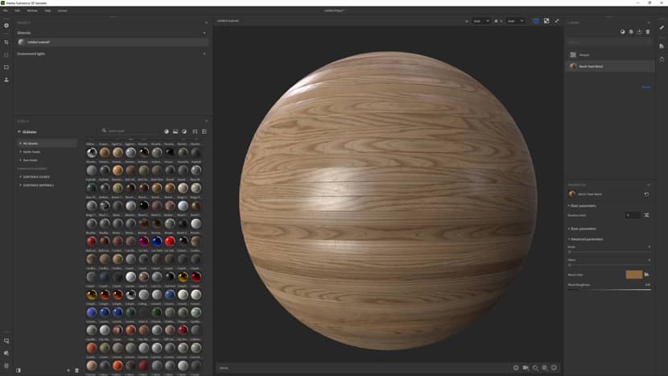Select the magenta sphere material thumbnail
Screen dimensions: 668x376
(x=144, y=242)
